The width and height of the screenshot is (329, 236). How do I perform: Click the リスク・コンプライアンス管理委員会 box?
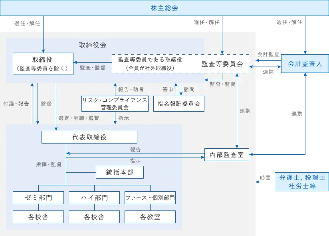[x=115, y=104]
